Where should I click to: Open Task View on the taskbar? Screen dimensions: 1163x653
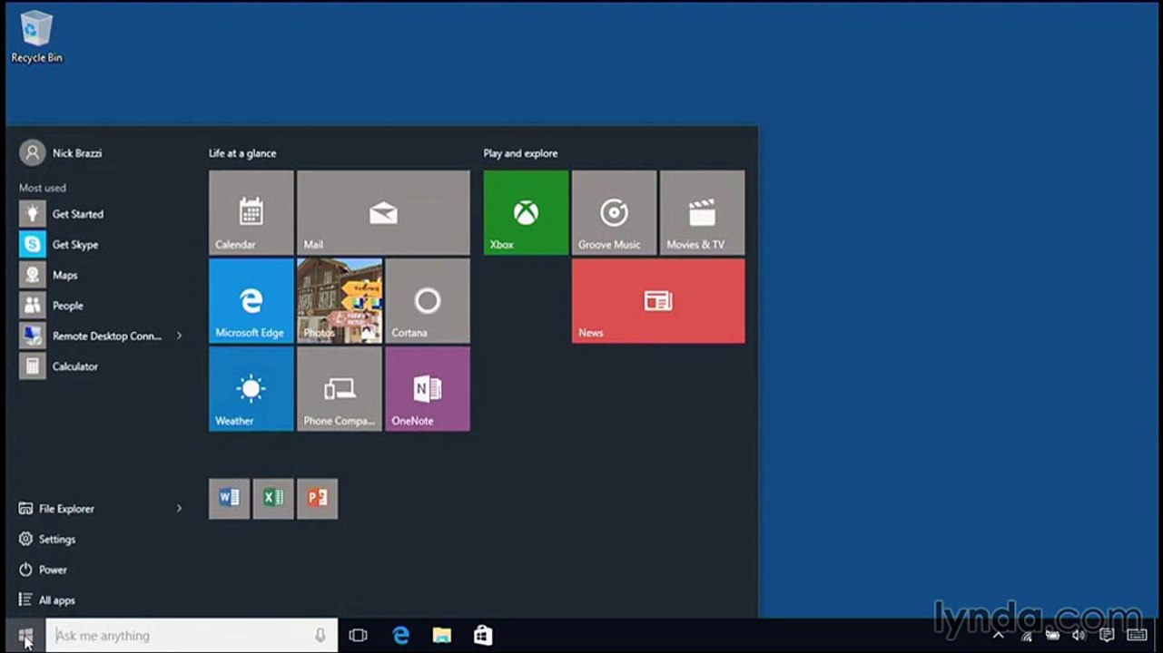coord(358,636)
